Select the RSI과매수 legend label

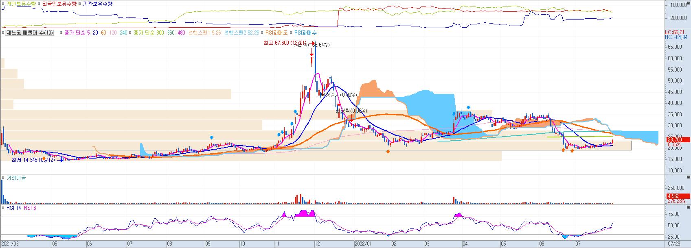(x=305, y=33)
